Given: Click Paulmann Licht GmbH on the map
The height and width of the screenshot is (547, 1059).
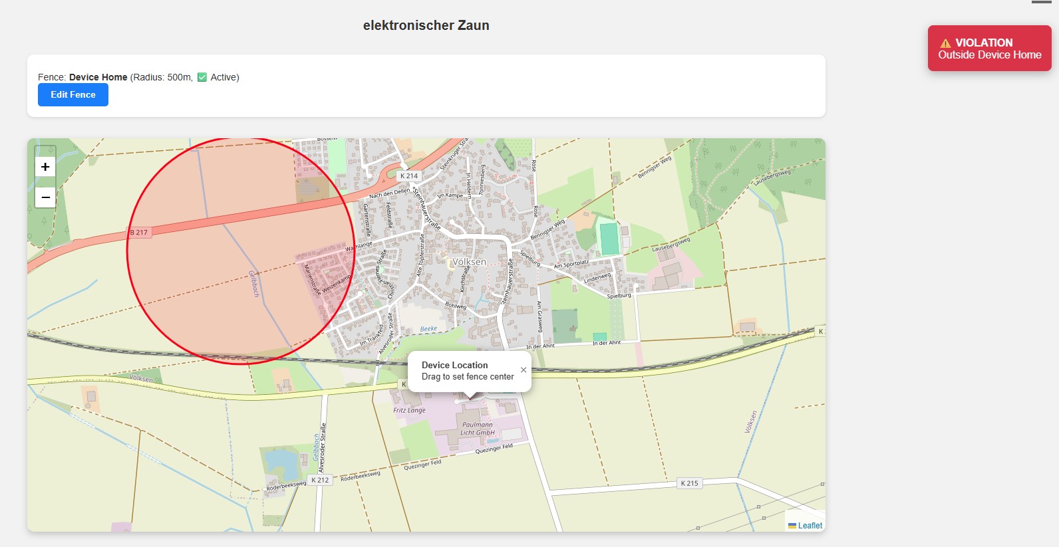Looking at the screenshot, I should coord(478,429).
